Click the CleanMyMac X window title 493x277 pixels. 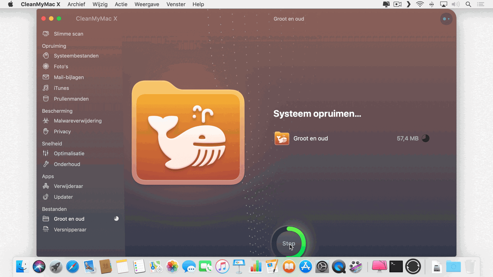pyautogui.click(x=96, y=19)
